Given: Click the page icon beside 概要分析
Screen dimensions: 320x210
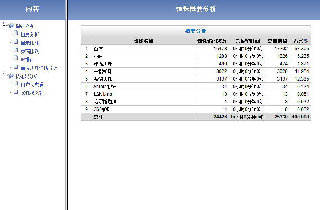Looking at the screenshot, I should point(16,33).
